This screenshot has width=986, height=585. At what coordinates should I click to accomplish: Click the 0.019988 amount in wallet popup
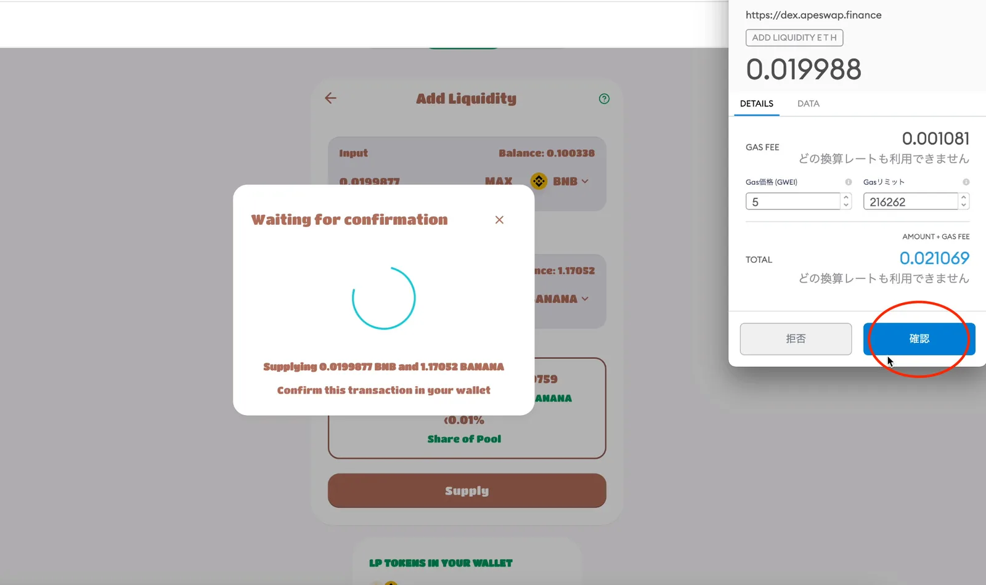[804, 69]
